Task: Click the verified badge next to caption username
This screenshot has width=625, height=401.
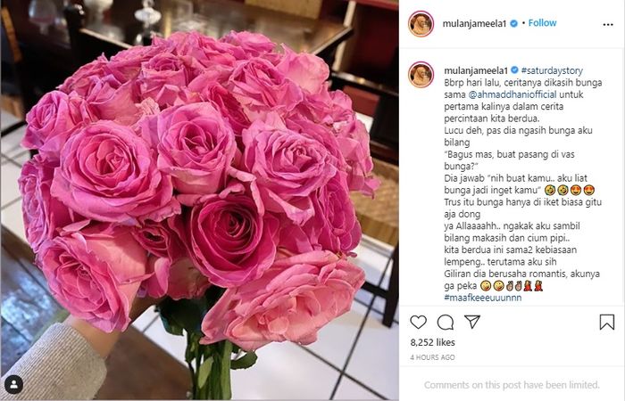Action: click(x=514, y=70)
